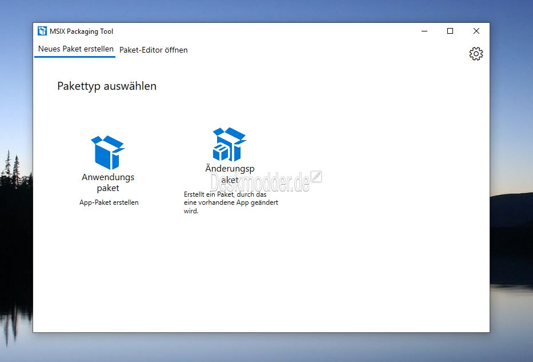This screenshot has height=362, width=533.
Task: Switch to Paket-Editor öffnen tab
Action: click(153, 50)
